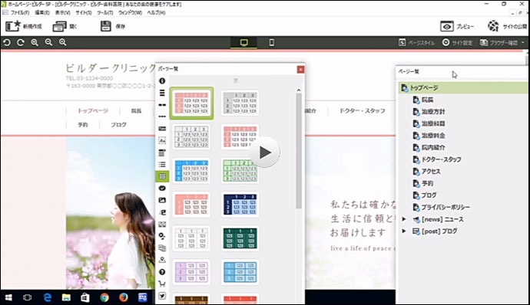Select アクセス page in the page list
Image resolution: width=530 pixels, height=305 pixels.
431,172
